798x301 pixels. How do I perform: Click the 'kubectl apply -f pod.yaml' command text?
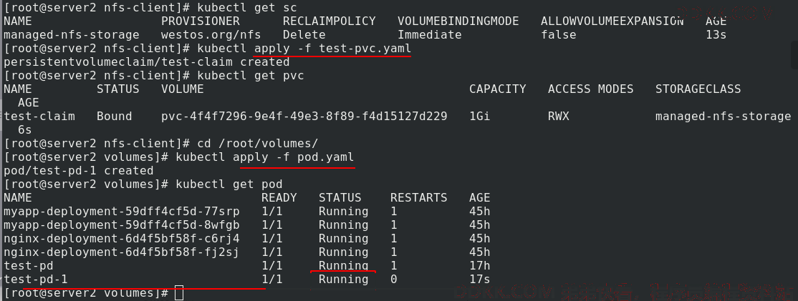pyautogui.click(x=264, y=157)
